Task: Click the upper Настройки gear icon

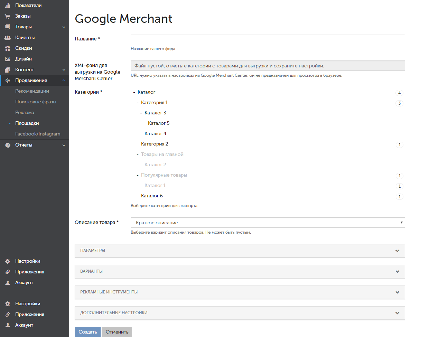Action: coord(8,261)
